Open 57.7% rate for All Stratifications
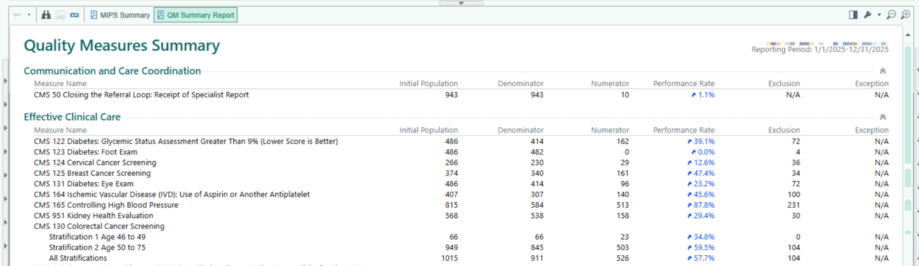The width and height of the screenshot is (919, 266). pyautogui.click(x=701, y=258)
